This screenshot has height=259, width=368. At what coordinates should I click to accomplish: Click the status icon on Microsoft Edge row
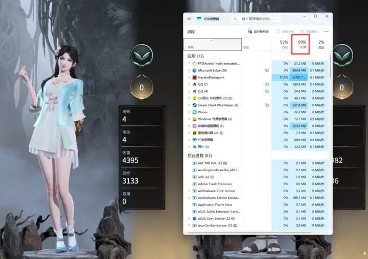click(267, 70)
